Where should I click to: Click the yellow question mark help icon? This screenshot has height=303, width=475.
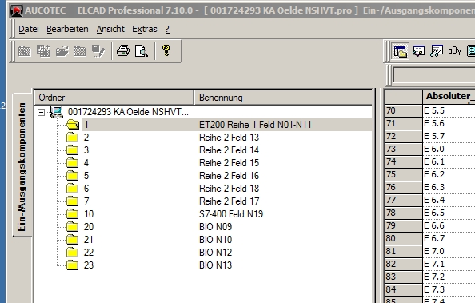coord(166,50)
